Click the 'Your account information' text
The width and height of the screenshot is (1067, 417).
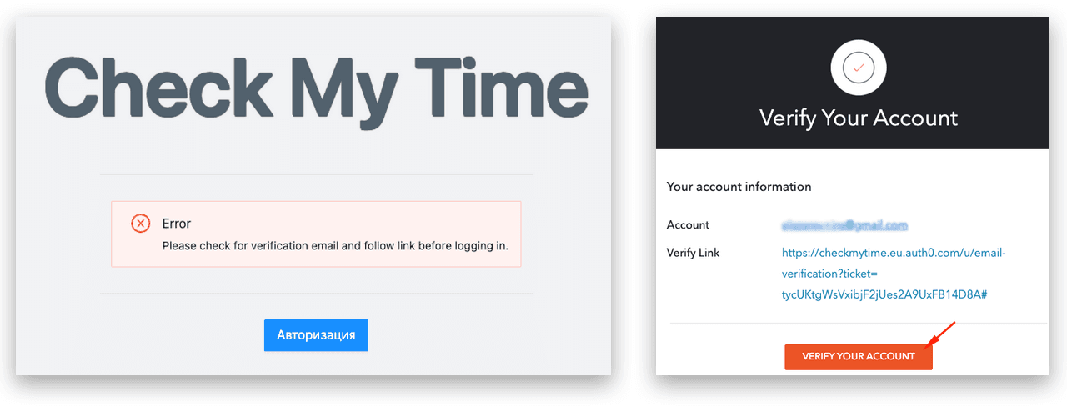click(739, 187)
